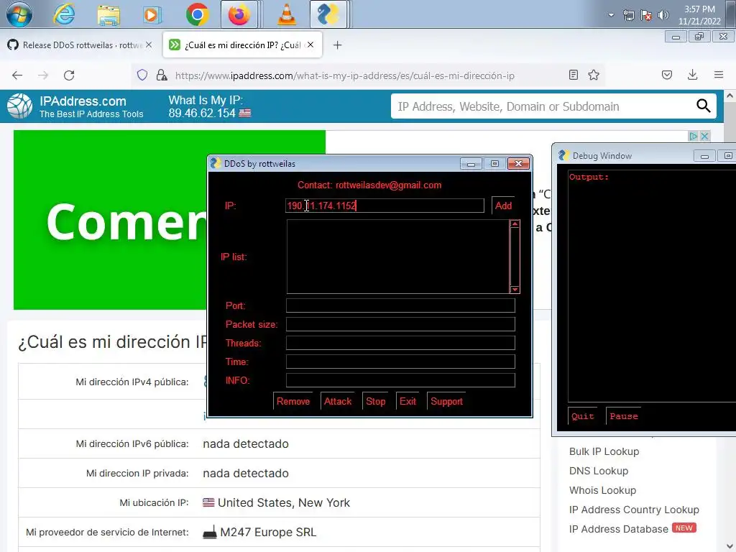Open Windows Media Player taskbar icon
Viewport: 736px width, 552px height.
tap(152, 15)
